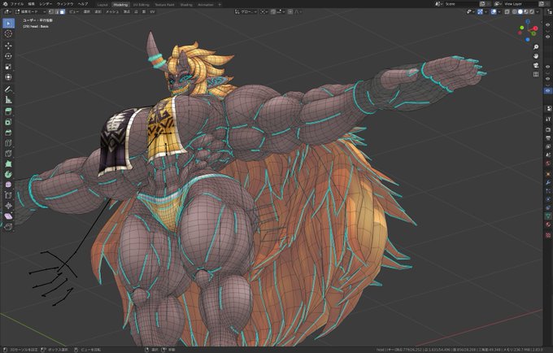Switch to the UV Editing workspace tab

[141, 5]
